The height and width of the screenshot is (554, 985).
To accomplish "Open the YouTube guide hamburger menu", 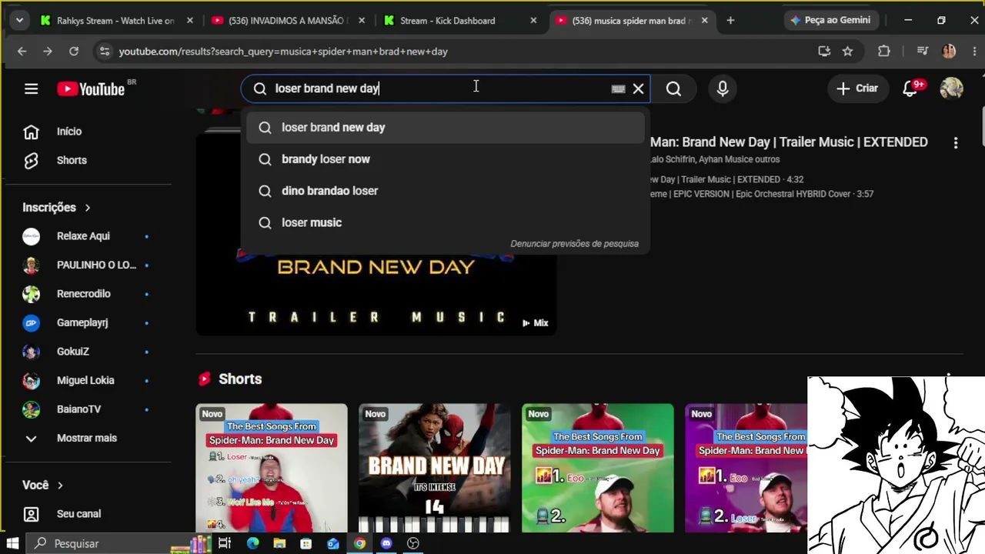I will [31, 88].
